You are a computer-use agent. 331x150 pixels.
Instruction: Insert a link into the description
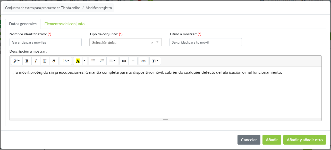tap(124, 61)
